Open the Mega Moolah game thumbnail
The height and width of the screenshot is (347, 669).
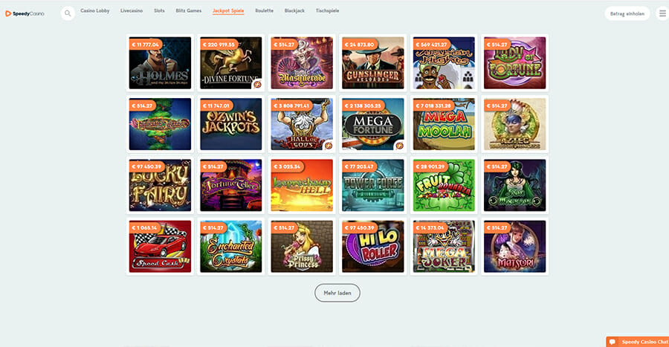(x=444, y=124)
